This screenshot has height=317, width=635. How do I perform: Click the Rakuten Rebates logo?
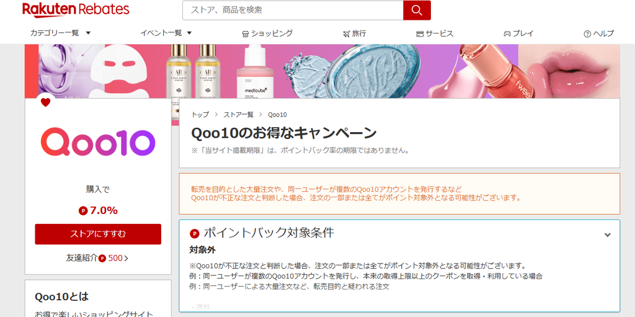pos(76,10)
